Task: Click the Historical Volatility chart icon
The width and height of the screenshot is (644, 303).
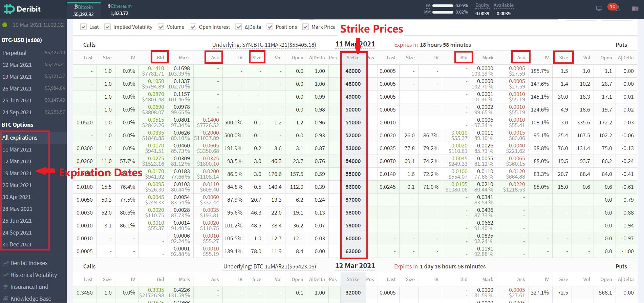Action: tap(5, 275)
